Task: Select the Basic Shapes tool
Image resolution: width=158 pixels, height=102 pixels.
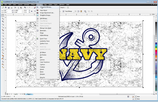Action: click(x=3, y=41)
